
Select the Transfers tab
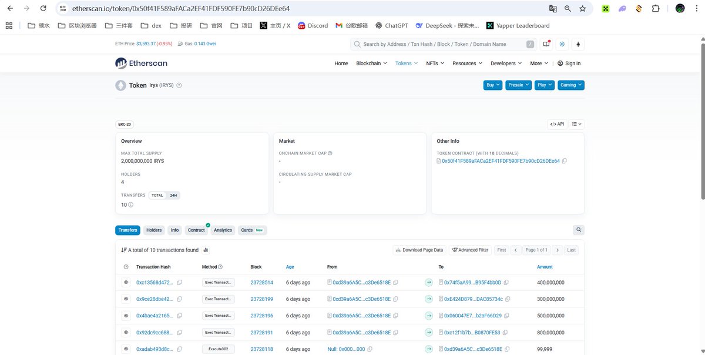click(127, 230)
